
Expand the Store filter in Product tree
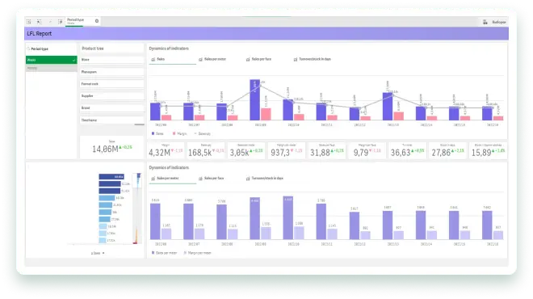click(x=111, y=60)
